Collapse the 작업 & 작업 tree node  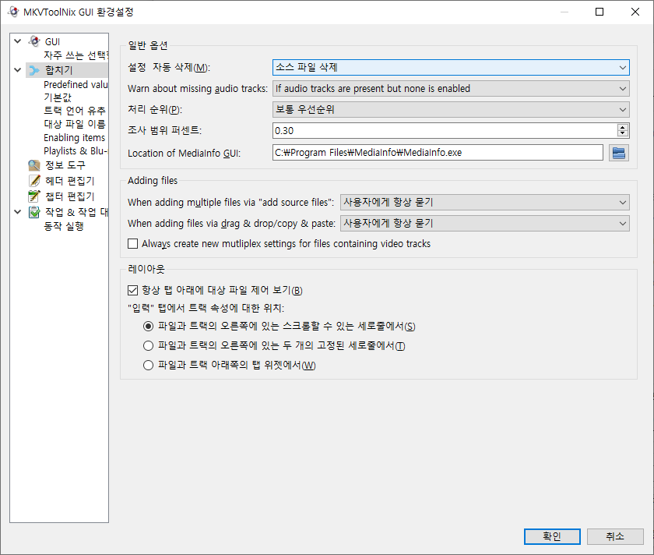(x=17, y=212)
